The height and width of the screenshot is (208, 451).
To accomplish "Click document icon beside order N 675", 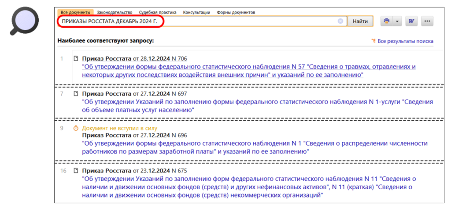I will (x=76, y=171).
